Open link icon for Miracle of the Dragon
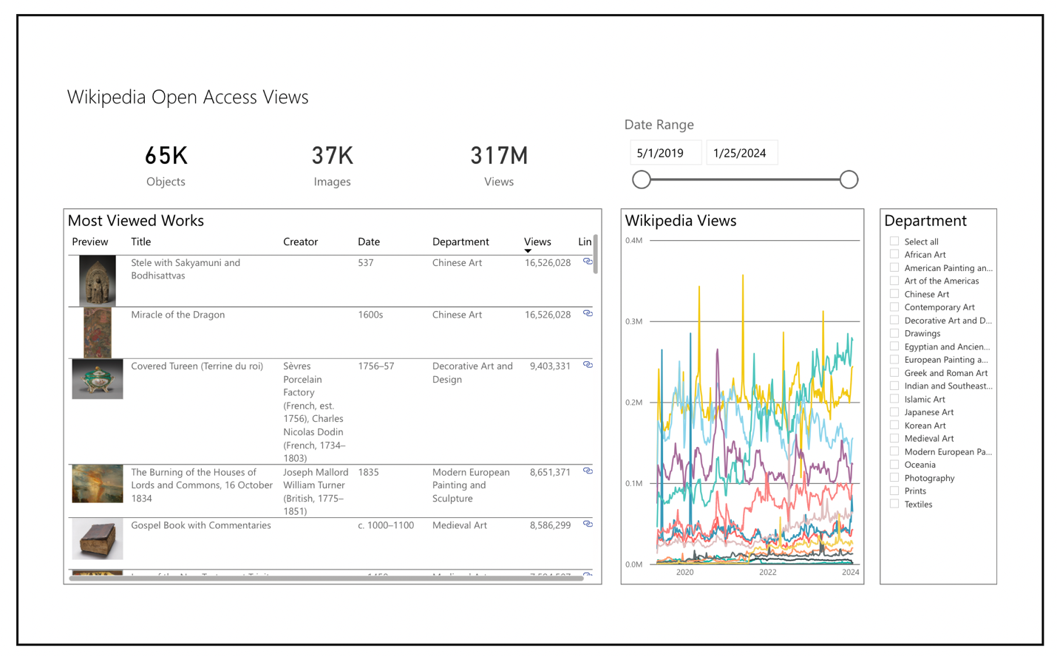 588,313
